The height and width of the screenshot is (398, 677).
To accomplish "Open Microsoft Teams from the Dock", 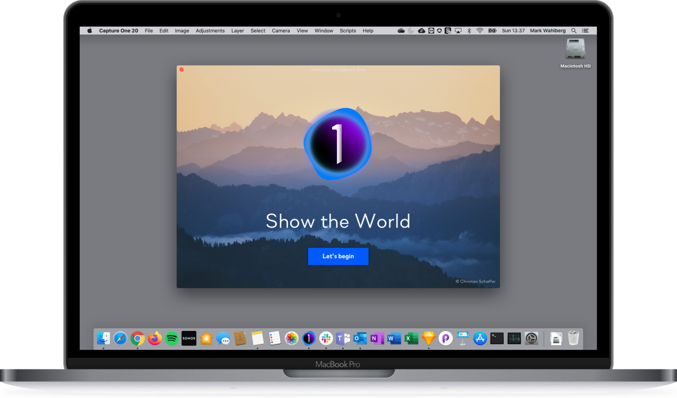I will click(343, 338).
